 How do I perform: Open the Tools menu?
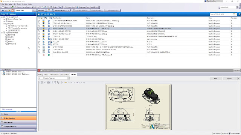19,4
